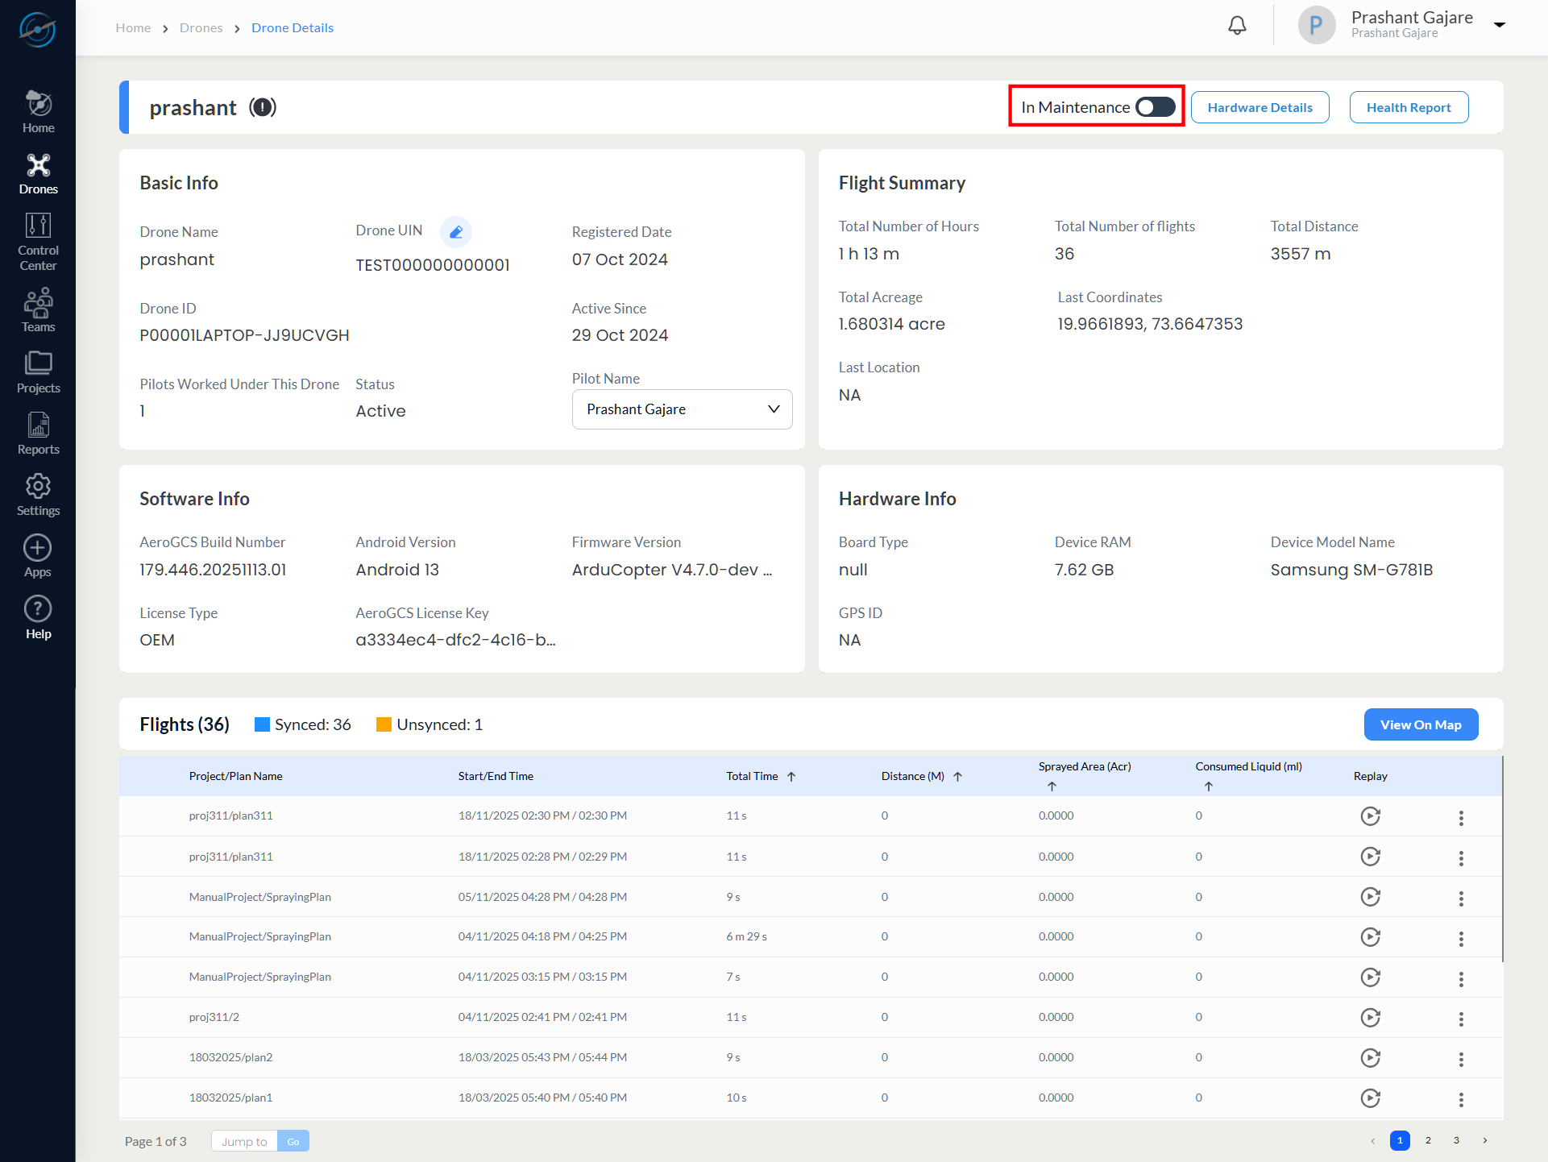Viewport: 1548px width, 1162px height.
Task: Open Reports section in sidebar
Action: 38,433
